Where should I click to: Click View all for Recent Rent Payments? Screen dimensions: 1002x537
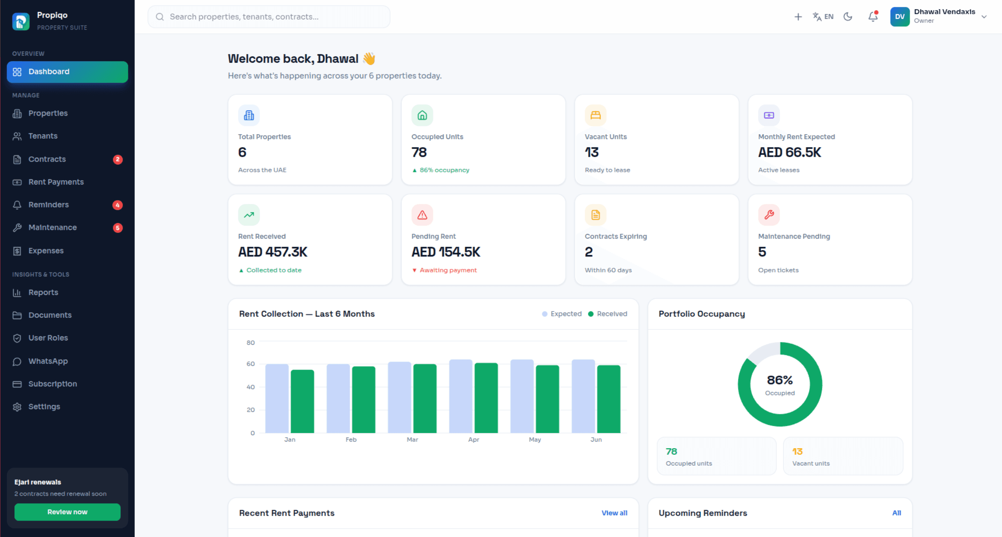(614, 513)
